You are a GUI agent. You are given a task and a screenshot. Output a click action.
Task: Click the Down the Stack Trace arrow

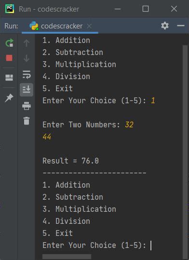pyautogui.click(x=27, y=58)
